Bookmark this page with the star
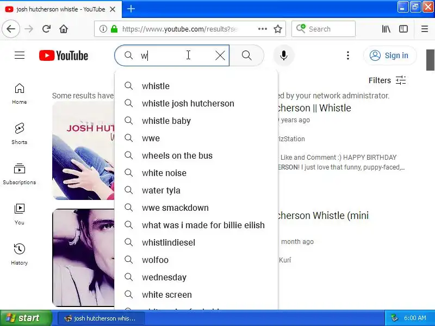 (x=278, y=29)
